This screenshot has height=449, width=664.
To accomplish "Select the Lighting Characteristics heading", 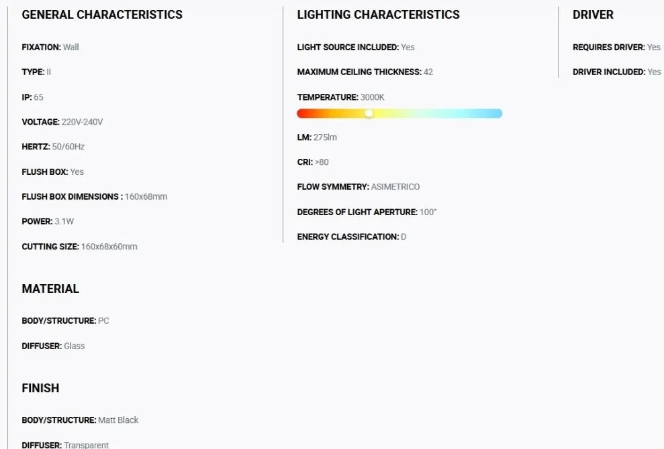I will pos(378,14).
